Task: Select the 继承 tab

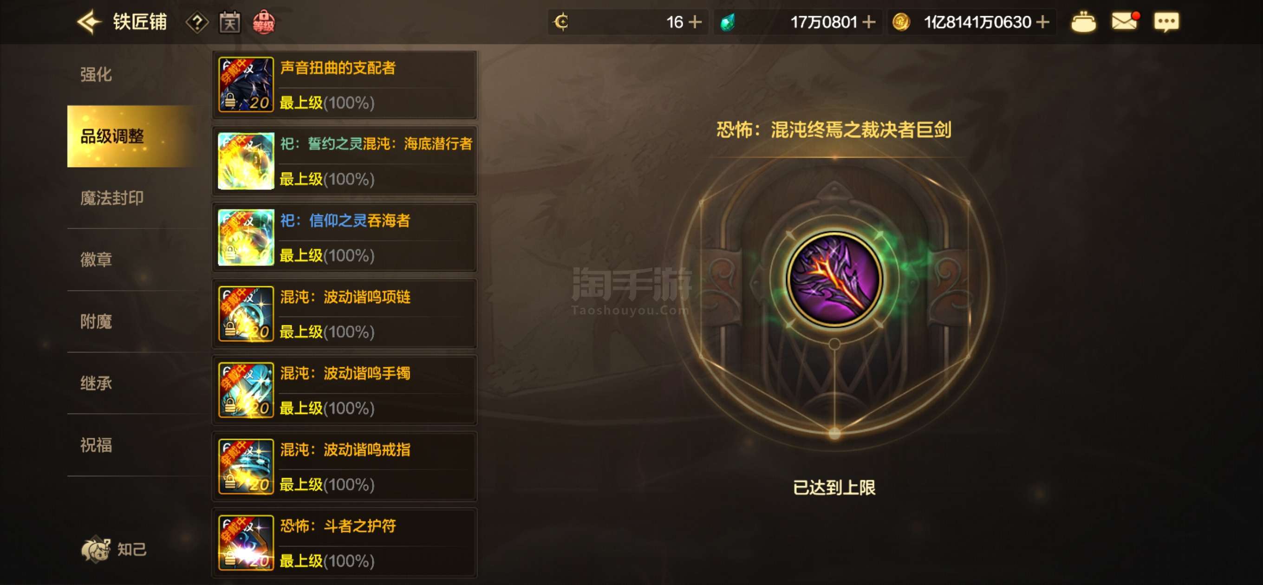Action: pos(96,383)
